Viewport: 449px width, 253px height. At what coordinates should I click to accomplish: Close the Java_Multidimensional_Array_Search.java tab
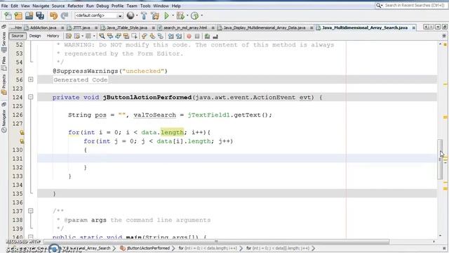click(413, 28)
